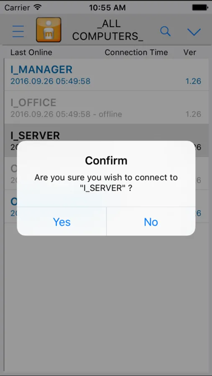
Task: Tap the Carrier label in status bar
Action: 18,8
